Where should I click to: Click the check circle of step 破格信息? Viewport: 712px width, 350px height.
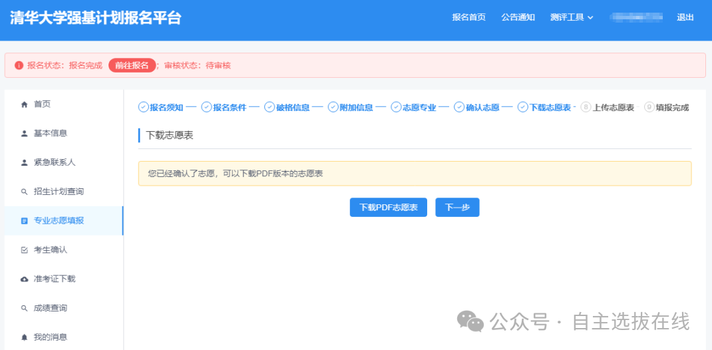269,108
